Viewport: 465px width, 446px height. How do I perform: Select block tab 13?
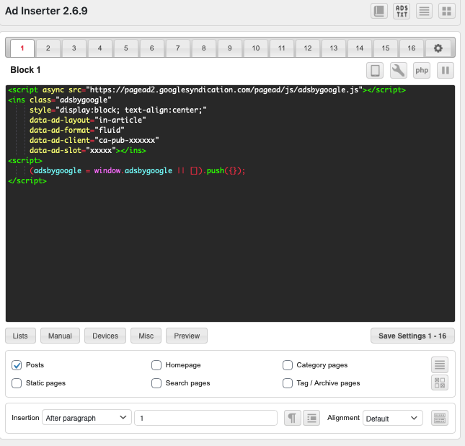click(x=334, y=48)
